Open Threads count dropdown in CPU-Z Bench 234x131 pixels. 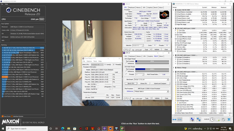coord(143,74)
